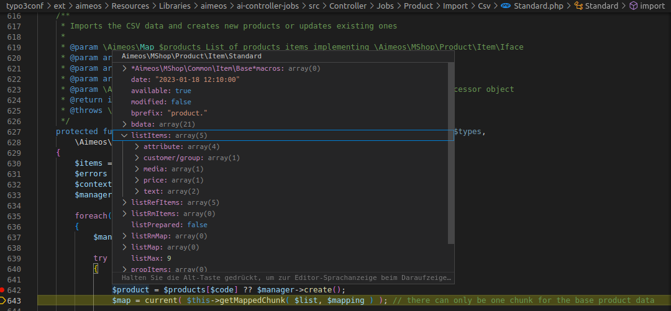Click the Alt-Taste hint at popup bottom
The image size is (671, 311).
coord(286,277)
